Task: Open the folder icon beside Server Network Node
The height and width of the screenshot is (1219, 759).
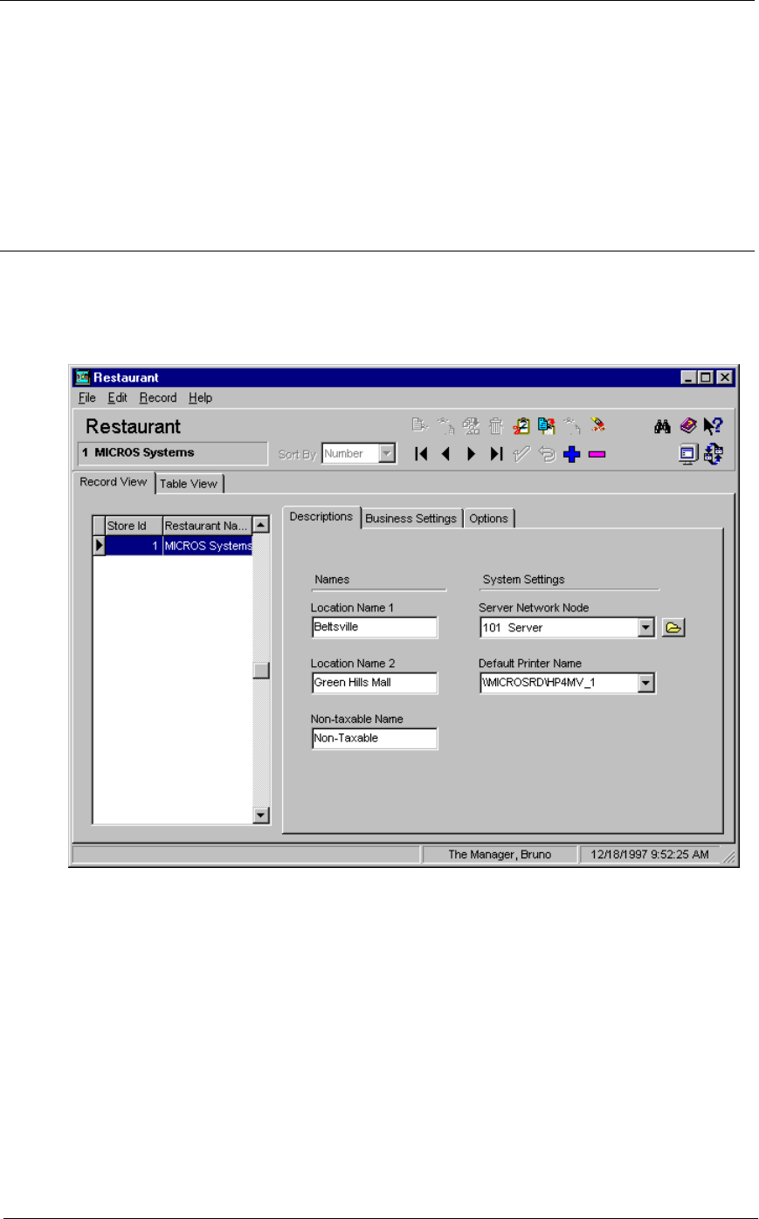Action: click(673, 628)
